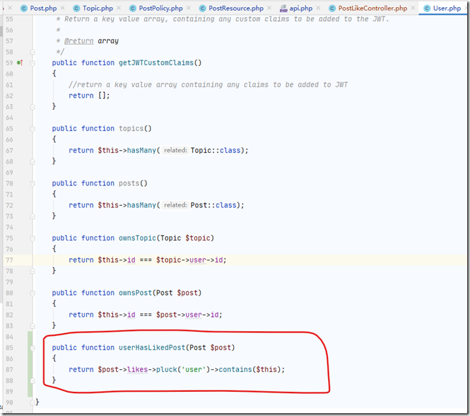Click the related: hint before Post::class
Screen dimensions: 470x416
tap(175, 205)
